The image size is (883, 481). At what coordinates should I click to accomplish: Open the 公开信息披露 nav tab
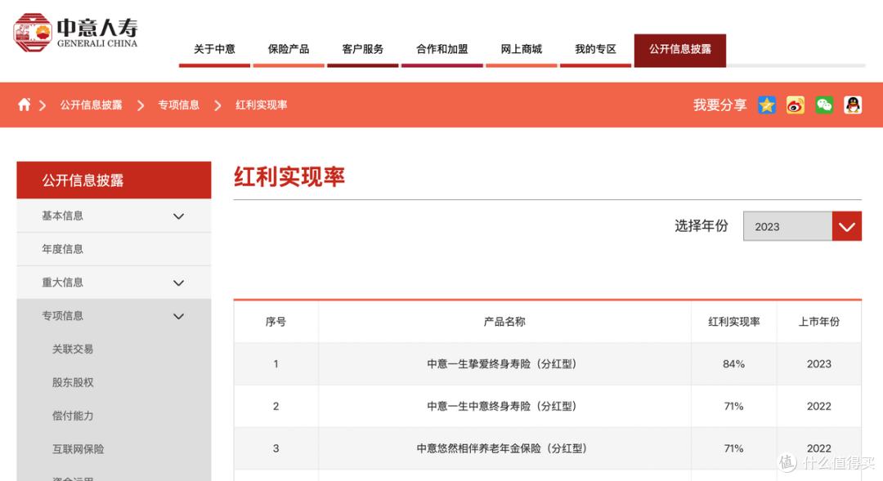point(679,50)
